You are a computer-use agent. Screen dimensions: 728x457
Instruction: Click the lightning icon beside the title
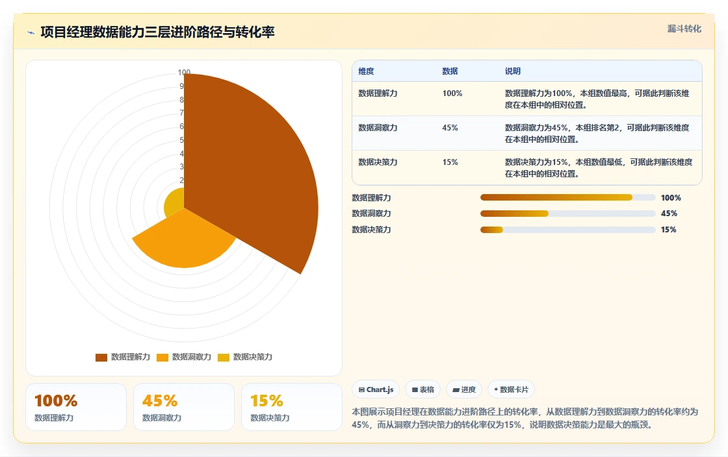click(x=31, y=32)
